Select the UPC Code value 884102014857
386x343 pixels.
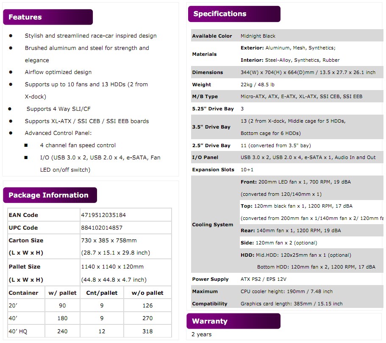(102, 228)
